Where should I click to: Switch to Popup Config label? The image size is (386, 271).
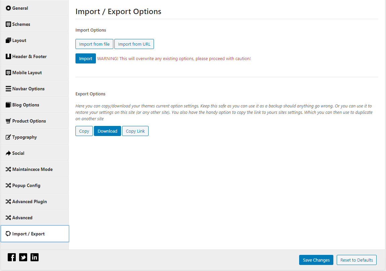point(26,185)
